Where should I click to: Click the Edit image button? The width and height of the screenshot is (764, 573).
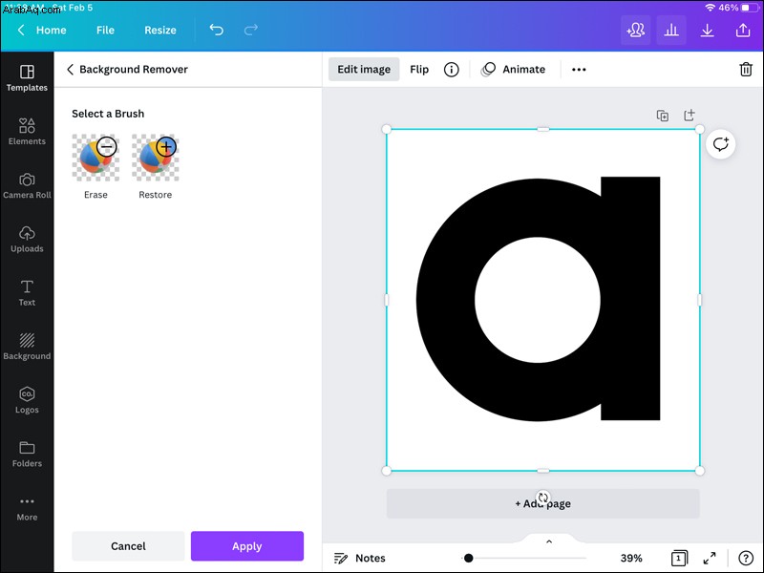pyautogui.click(x=364, y=69)
